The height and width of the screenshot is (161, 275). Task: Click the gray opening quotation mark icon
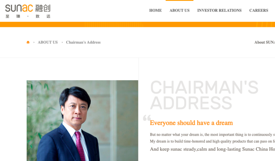coord(147,118)
